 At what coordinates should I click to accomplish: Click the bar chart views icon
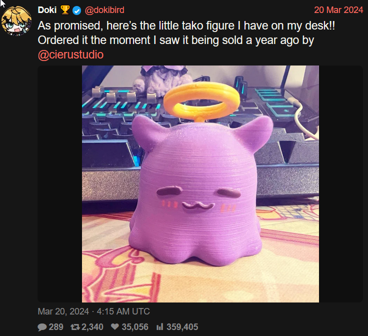click(160, 326)
